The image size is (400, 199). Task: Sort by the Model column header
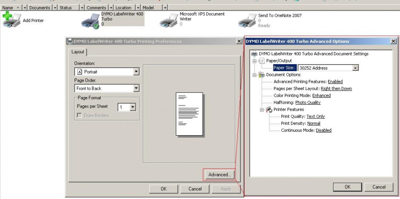152,8
